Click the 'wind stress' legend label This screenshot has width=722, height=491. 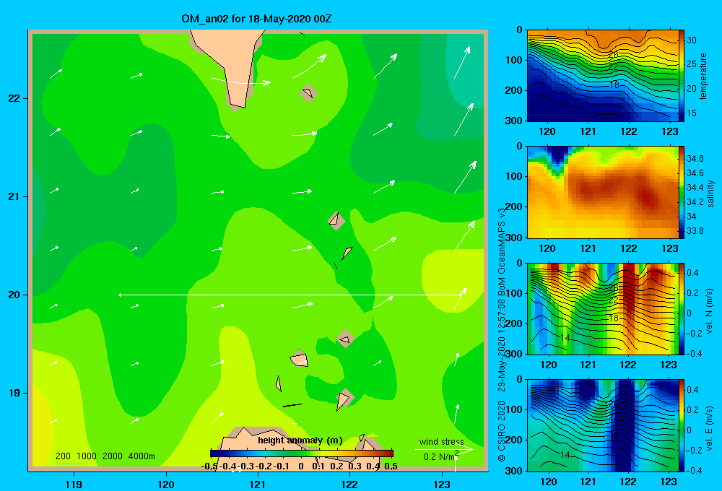[442, 441]
